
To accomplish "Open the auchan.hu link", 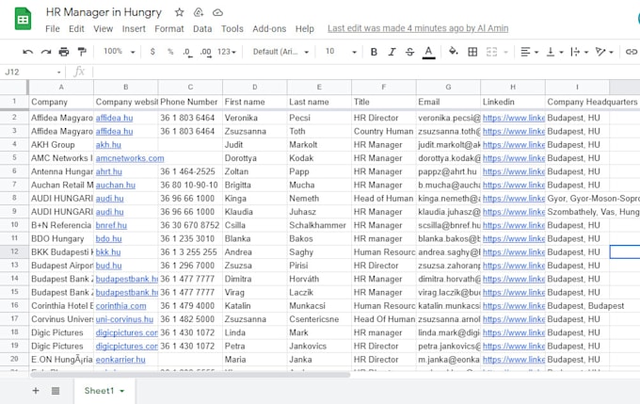I will pos(115,185).
